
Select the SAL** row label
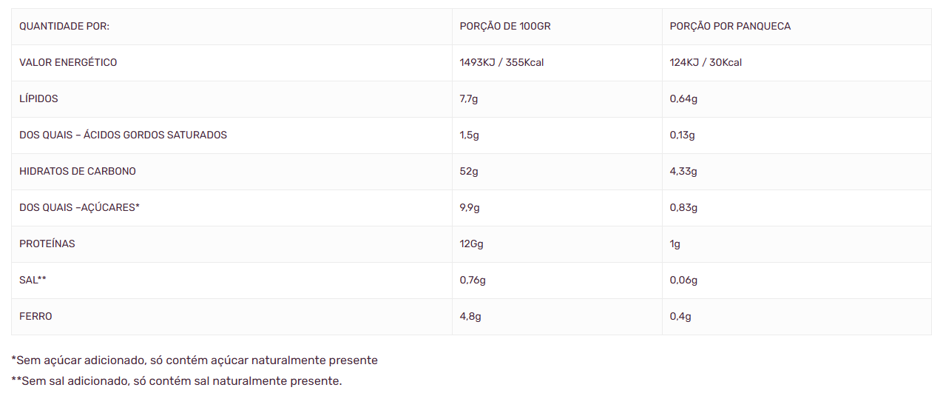point(33,281)
